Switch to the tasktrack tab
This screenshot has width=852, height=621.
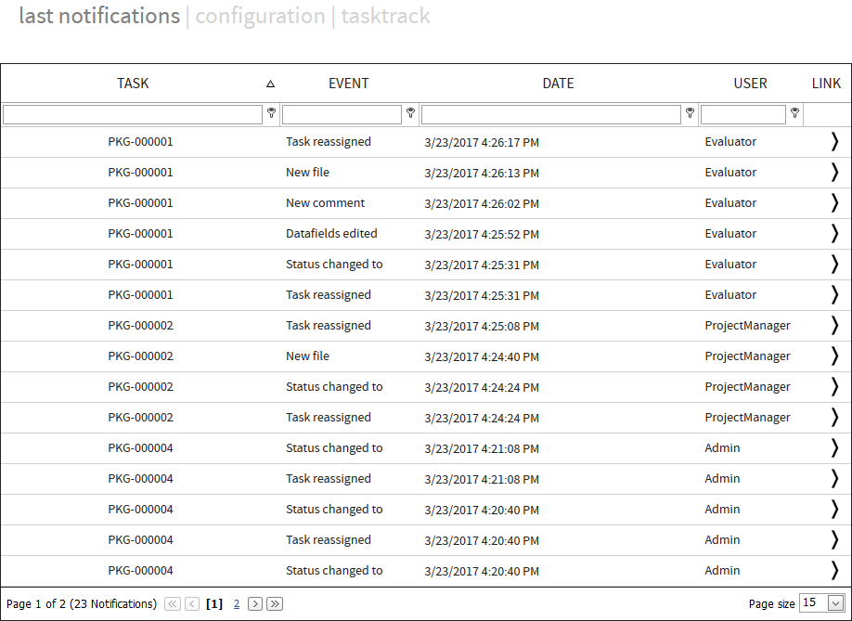click(x=385, y=16)
